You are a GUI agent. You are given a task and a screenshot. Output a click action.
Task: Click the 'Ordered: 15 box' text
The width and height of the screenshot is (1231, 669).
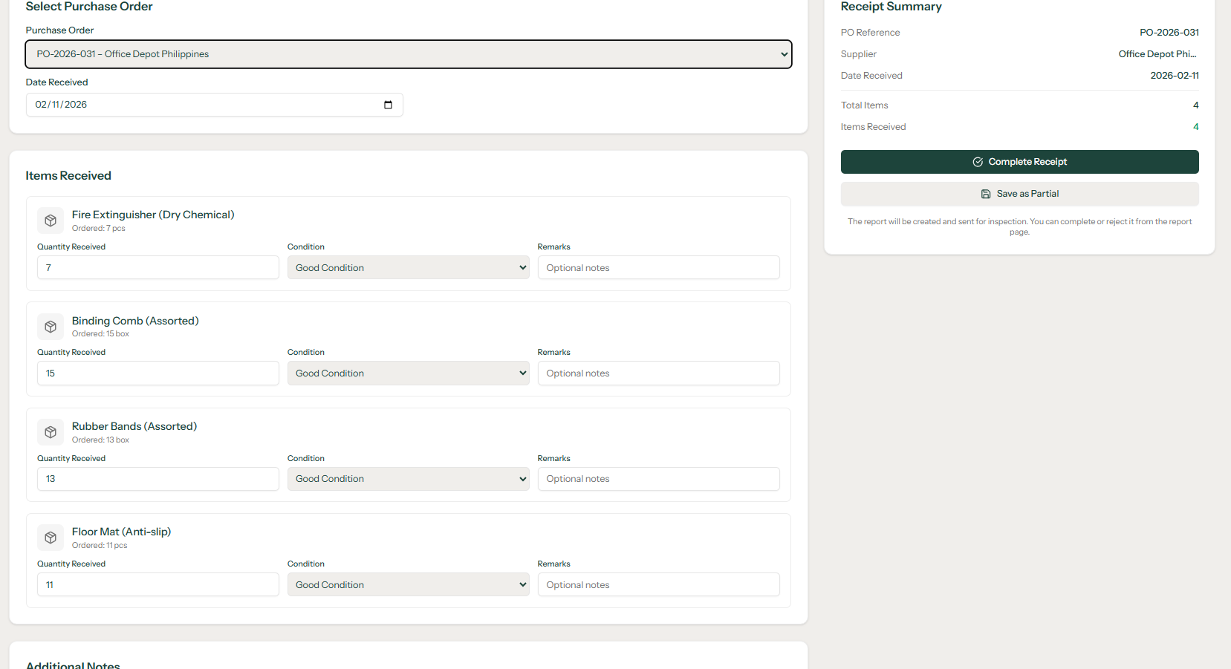point(100,334)
